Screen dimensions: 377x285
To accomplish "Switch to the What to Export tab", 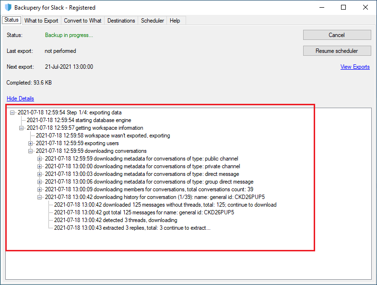I will pyautogui.click(x=41, y=21).
